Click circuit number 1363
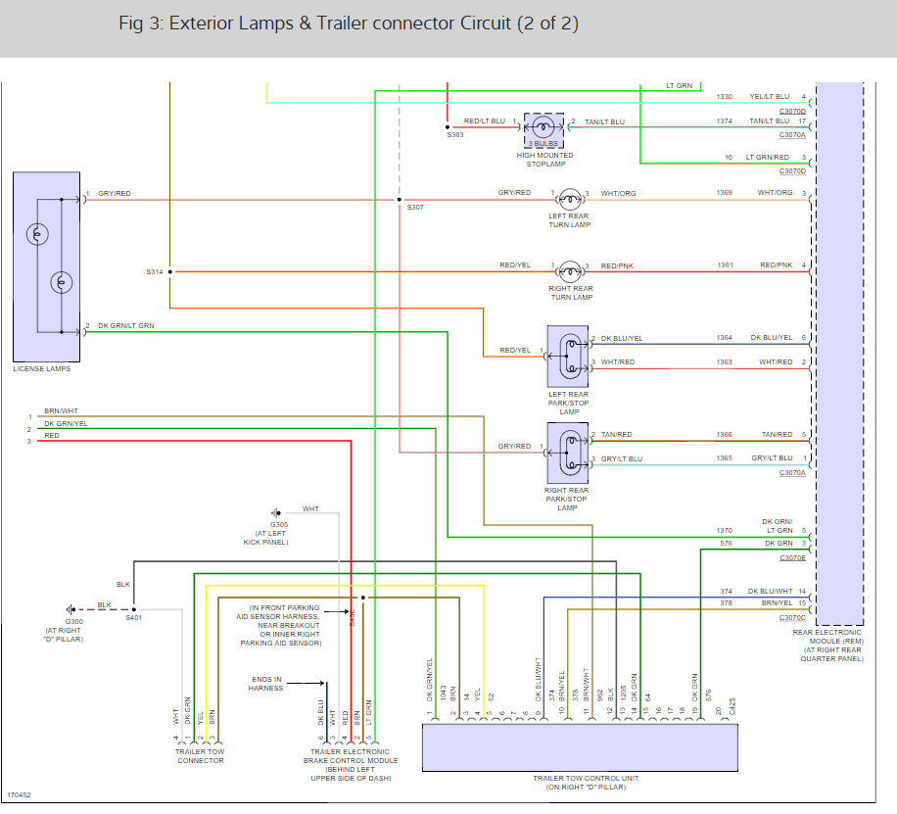Viewport: 897px width, 814px height. 725,361
